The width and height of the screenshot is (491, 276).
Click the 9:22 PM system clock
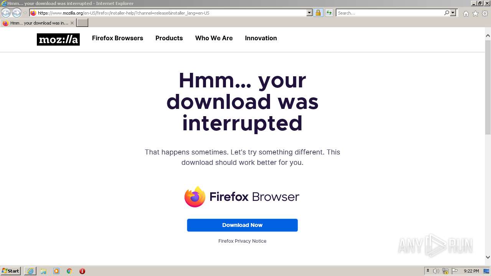pyautogui.click(x=471, y=271)
